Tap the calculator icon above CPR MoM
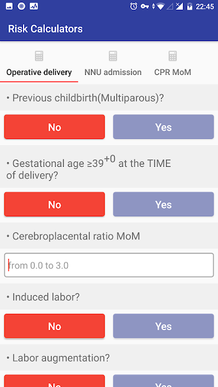This screenshot has height=387, width=218. (x=173, y=56)
